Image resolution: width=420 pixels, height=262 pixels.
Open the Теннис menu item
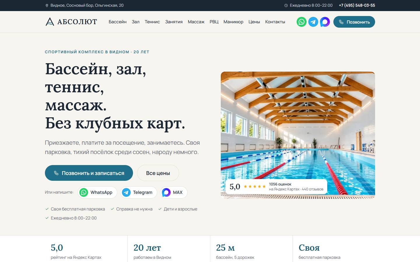point(152,22)
